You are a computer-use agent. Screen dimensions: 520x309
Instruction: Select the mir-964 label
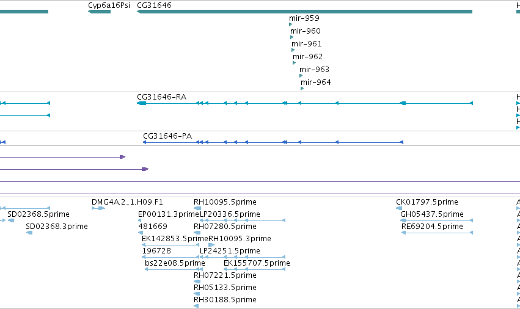coord(315,82)
